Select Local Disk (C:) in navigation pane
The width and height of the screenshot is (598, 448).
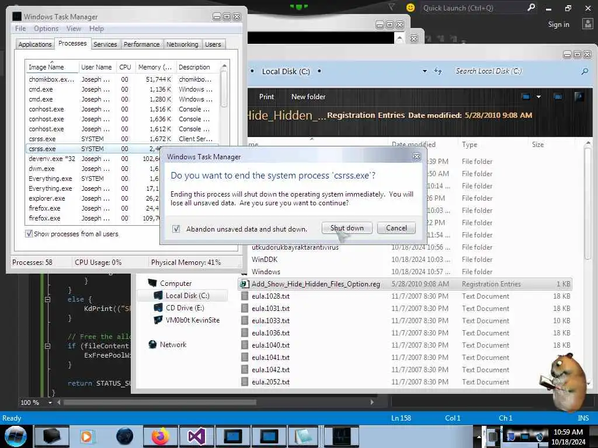182,296
